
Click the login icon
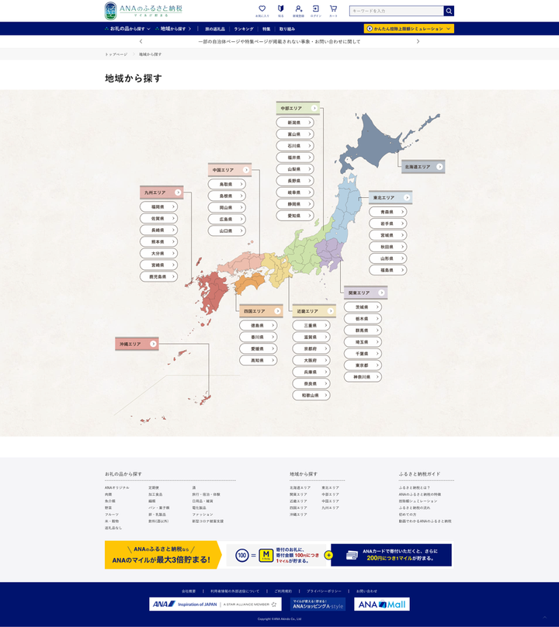(316, 11)
